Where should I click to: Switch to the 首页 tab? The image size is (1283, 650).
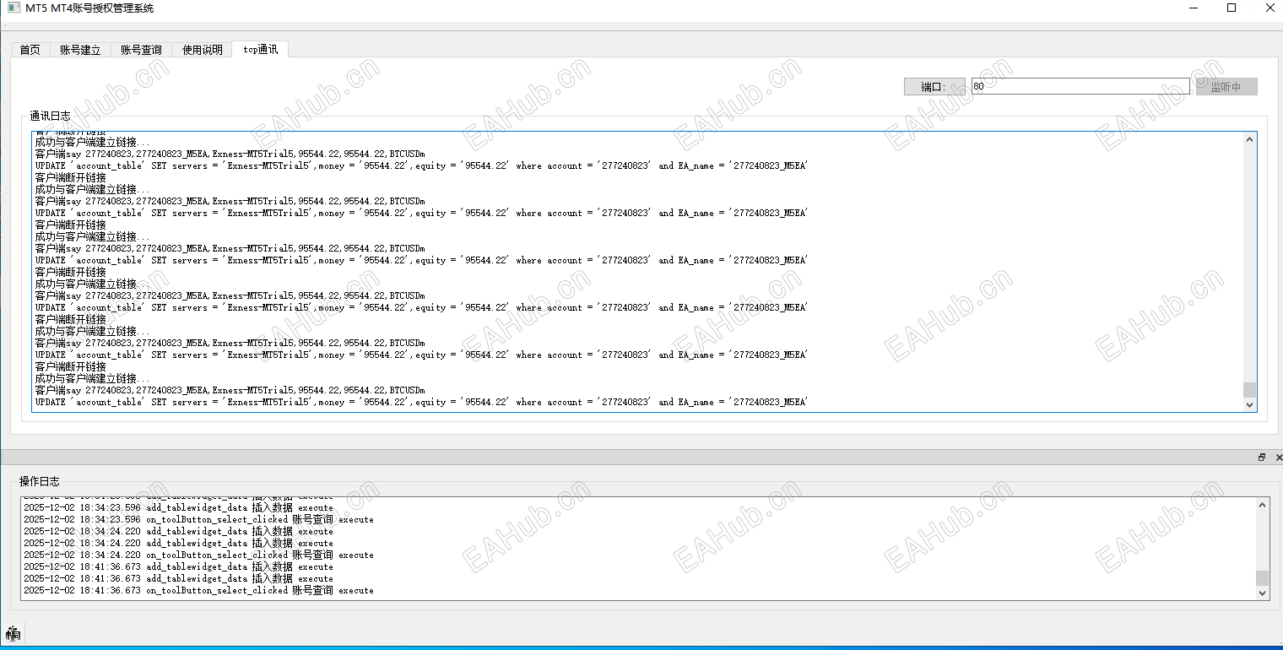click(30, 49)
